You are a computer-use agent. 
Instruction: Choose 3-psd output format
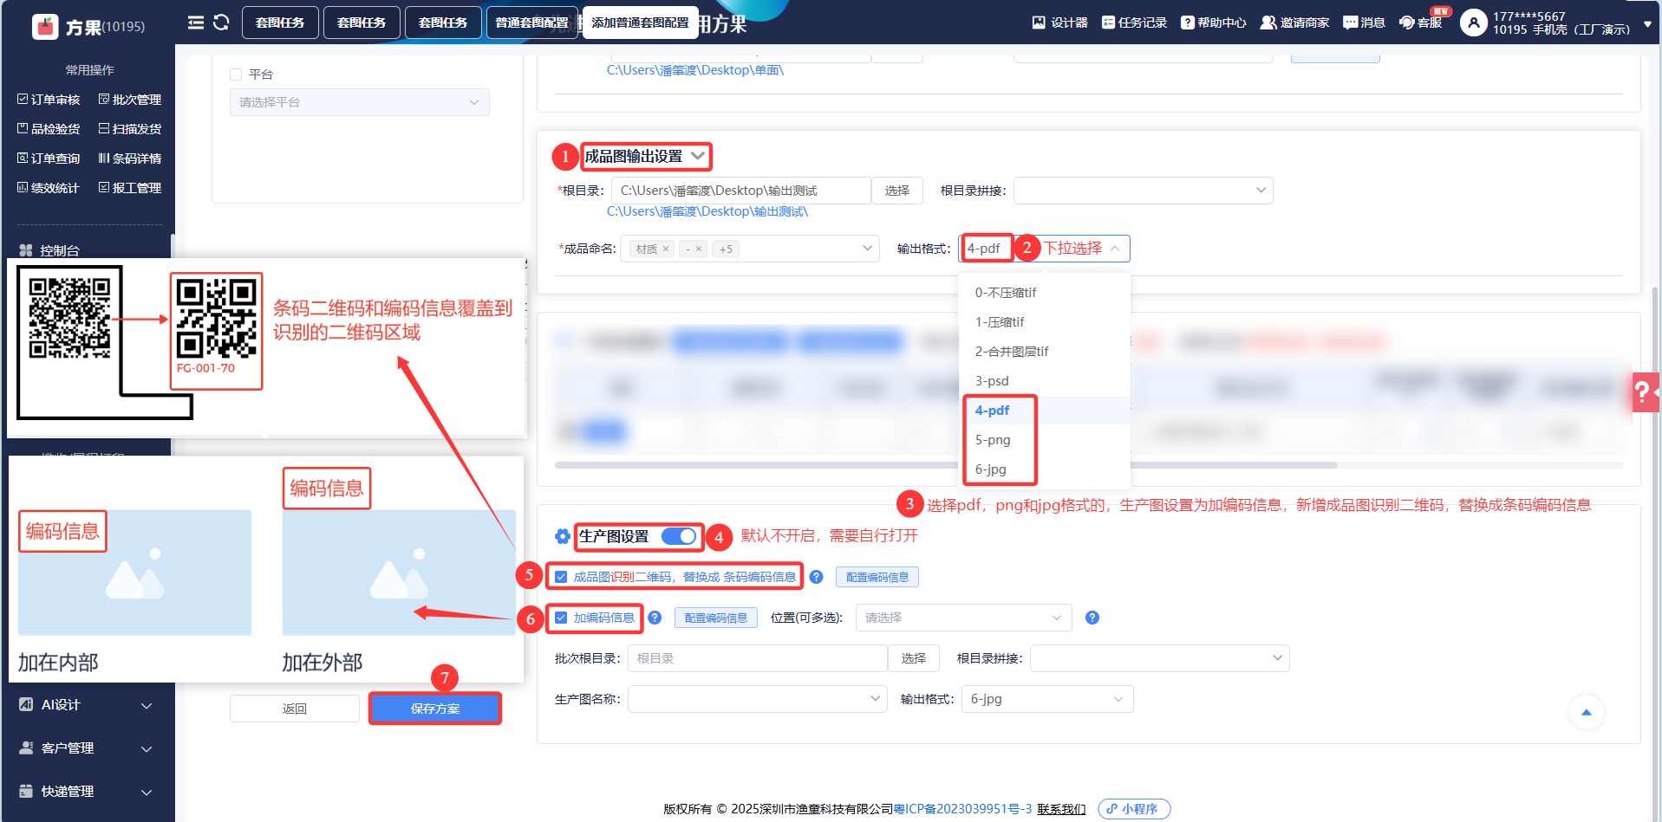1044,381
